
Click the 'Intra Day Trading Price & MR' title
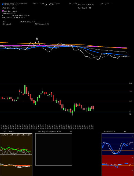(x=49, y=132)
